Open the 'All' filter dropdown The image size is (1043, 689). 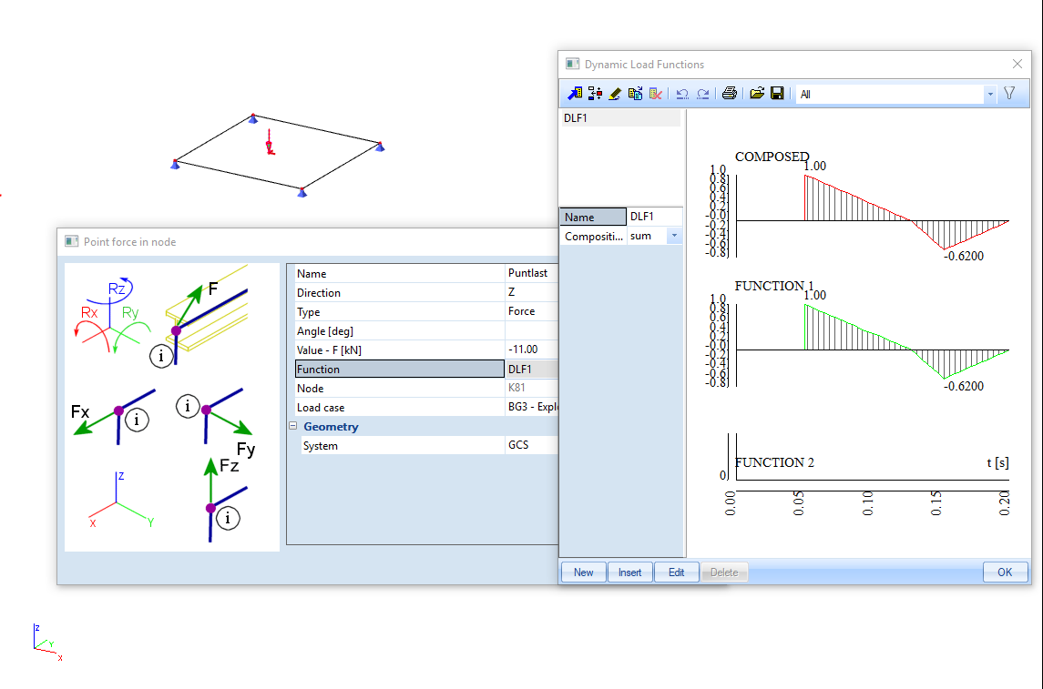click(x=989, y=94)
